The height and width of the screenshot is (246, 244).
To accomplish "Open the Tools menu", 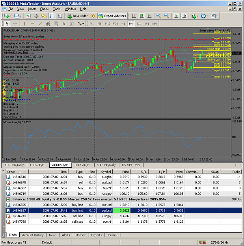I will pyautogui.click(x=56, y=9).
